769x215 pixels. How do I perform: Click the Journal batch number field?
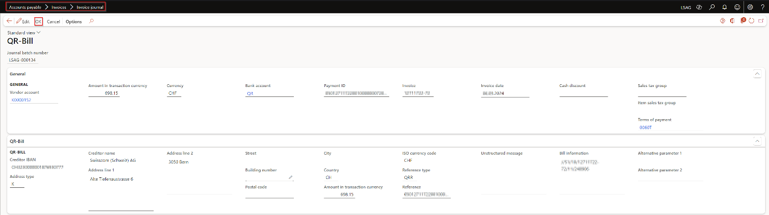pyautogui.click(x=23, y=60)
